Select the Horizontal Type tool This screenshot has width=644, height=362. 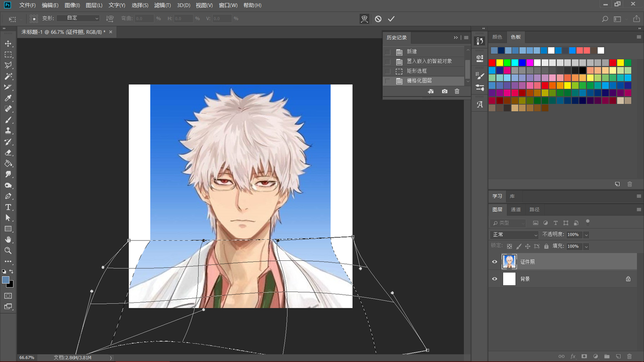point(8,207)
